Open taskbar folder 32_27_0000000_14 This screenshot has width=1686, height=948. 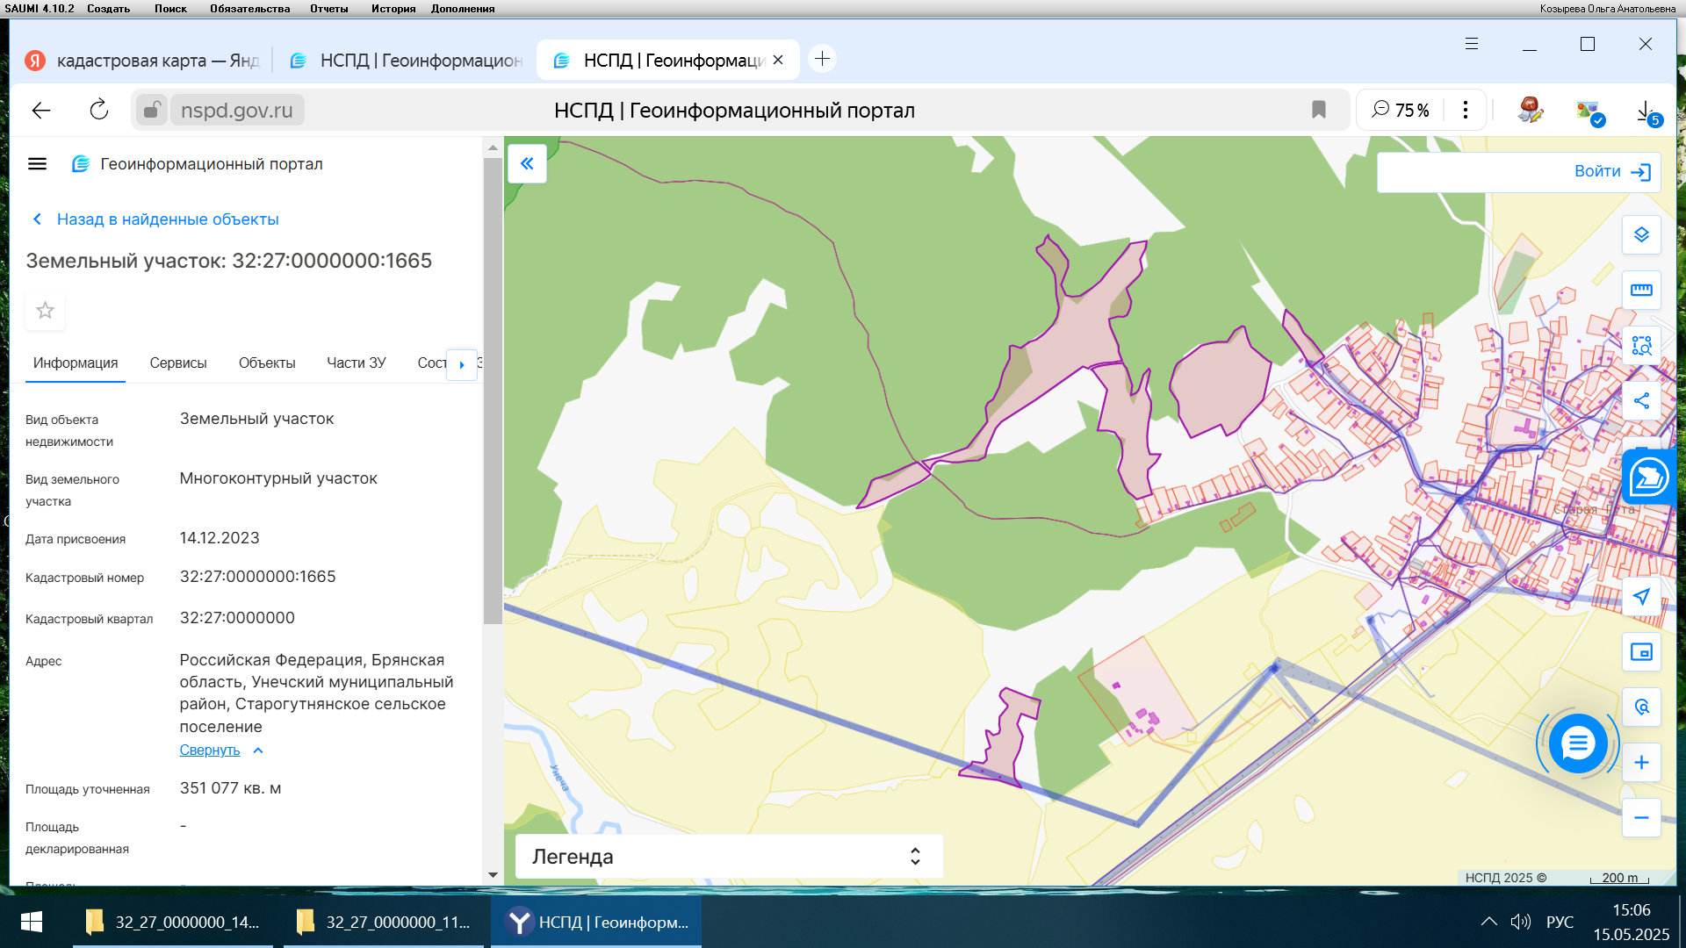pos(173,922)
